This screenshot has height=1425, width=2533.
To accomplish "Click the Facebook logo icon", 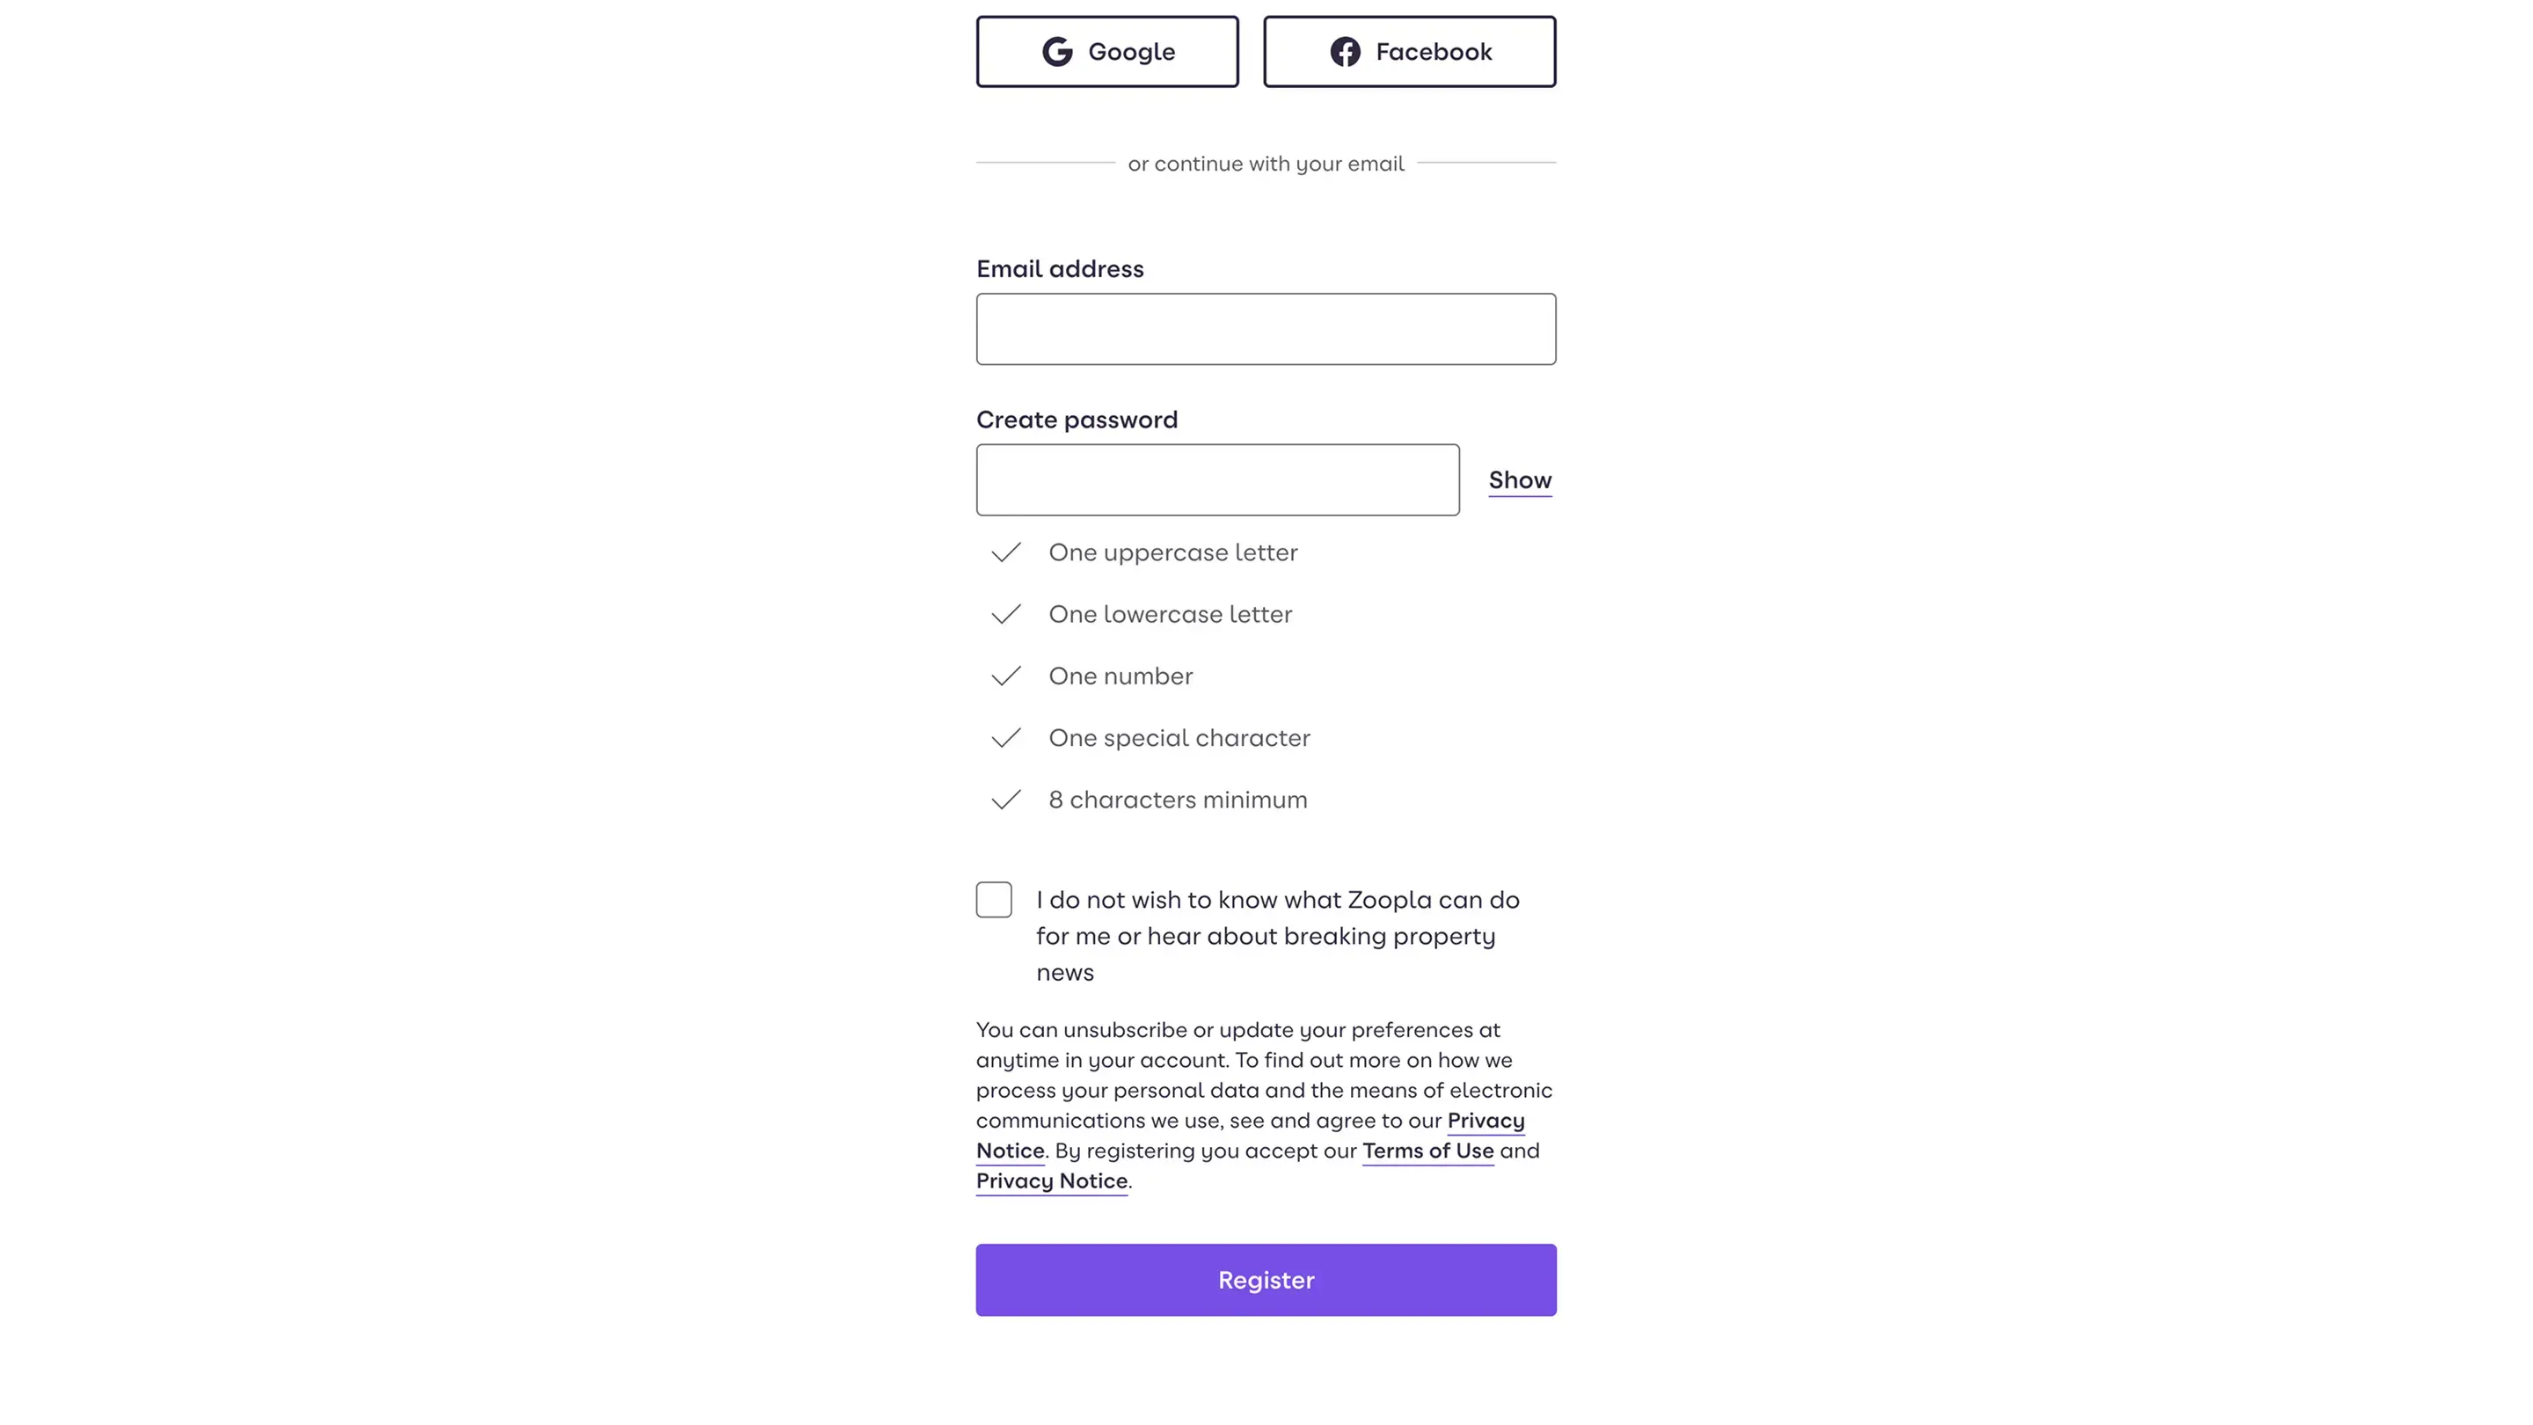I will coord(1345,52).
